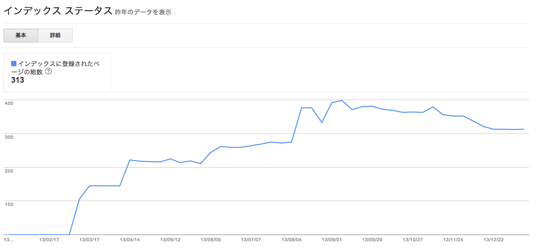Click the 13/09/29 date axis label
Screen dimensions: 549x250
372,240
